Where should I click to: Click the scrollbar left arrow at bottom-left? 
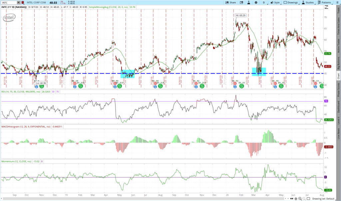click(2, 199)
